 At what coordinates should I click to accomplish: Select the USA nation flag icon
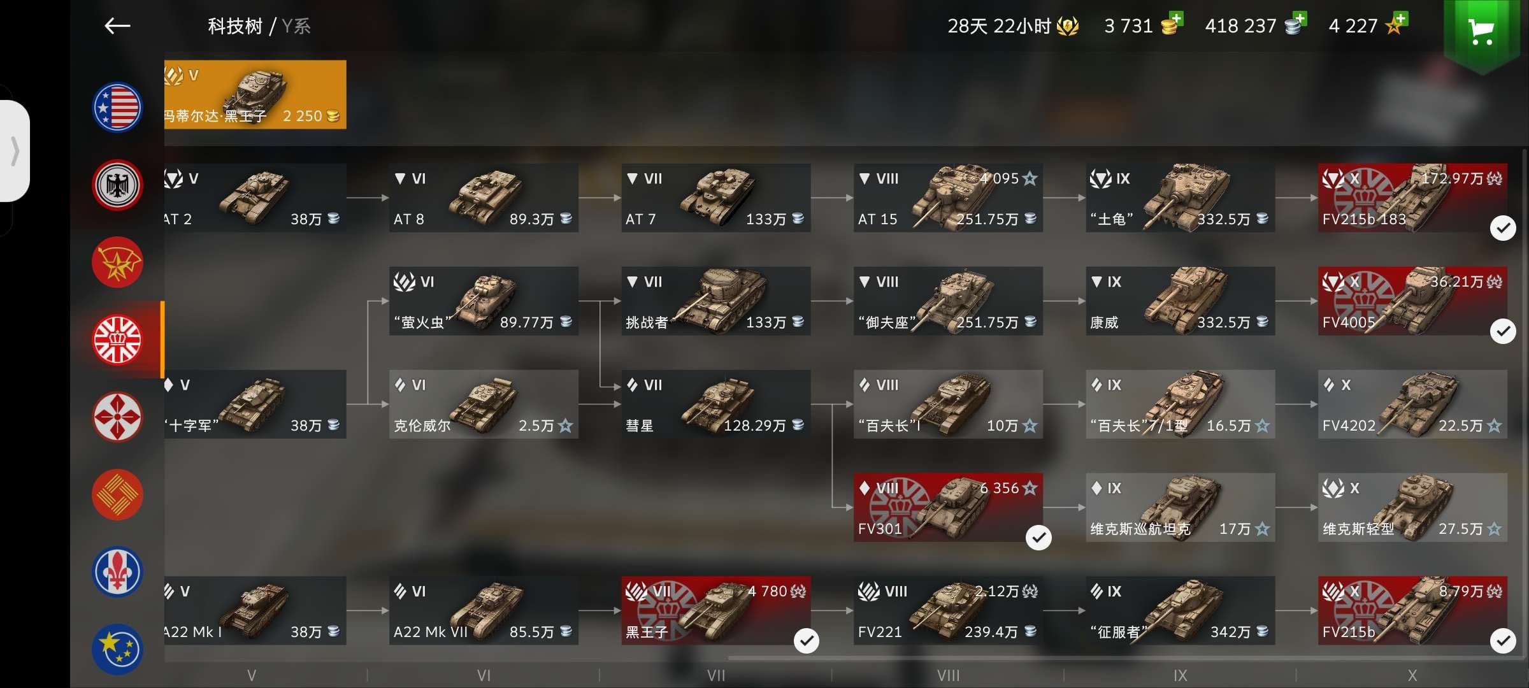(117, 107)
